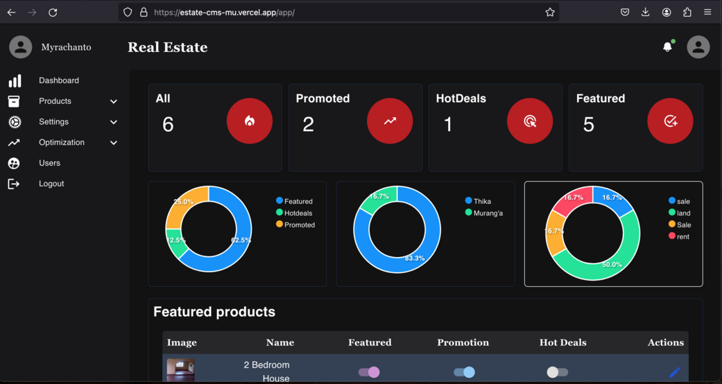Click the trending arrow icon on Promoted card

(x=390, y=121)
